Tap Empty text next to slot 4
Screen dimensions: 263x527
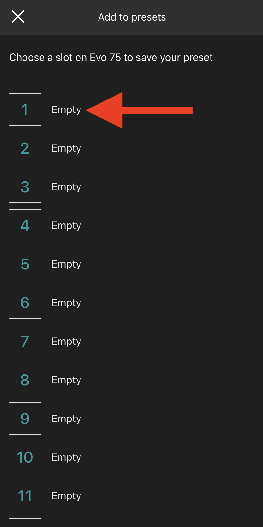(66, 226)
